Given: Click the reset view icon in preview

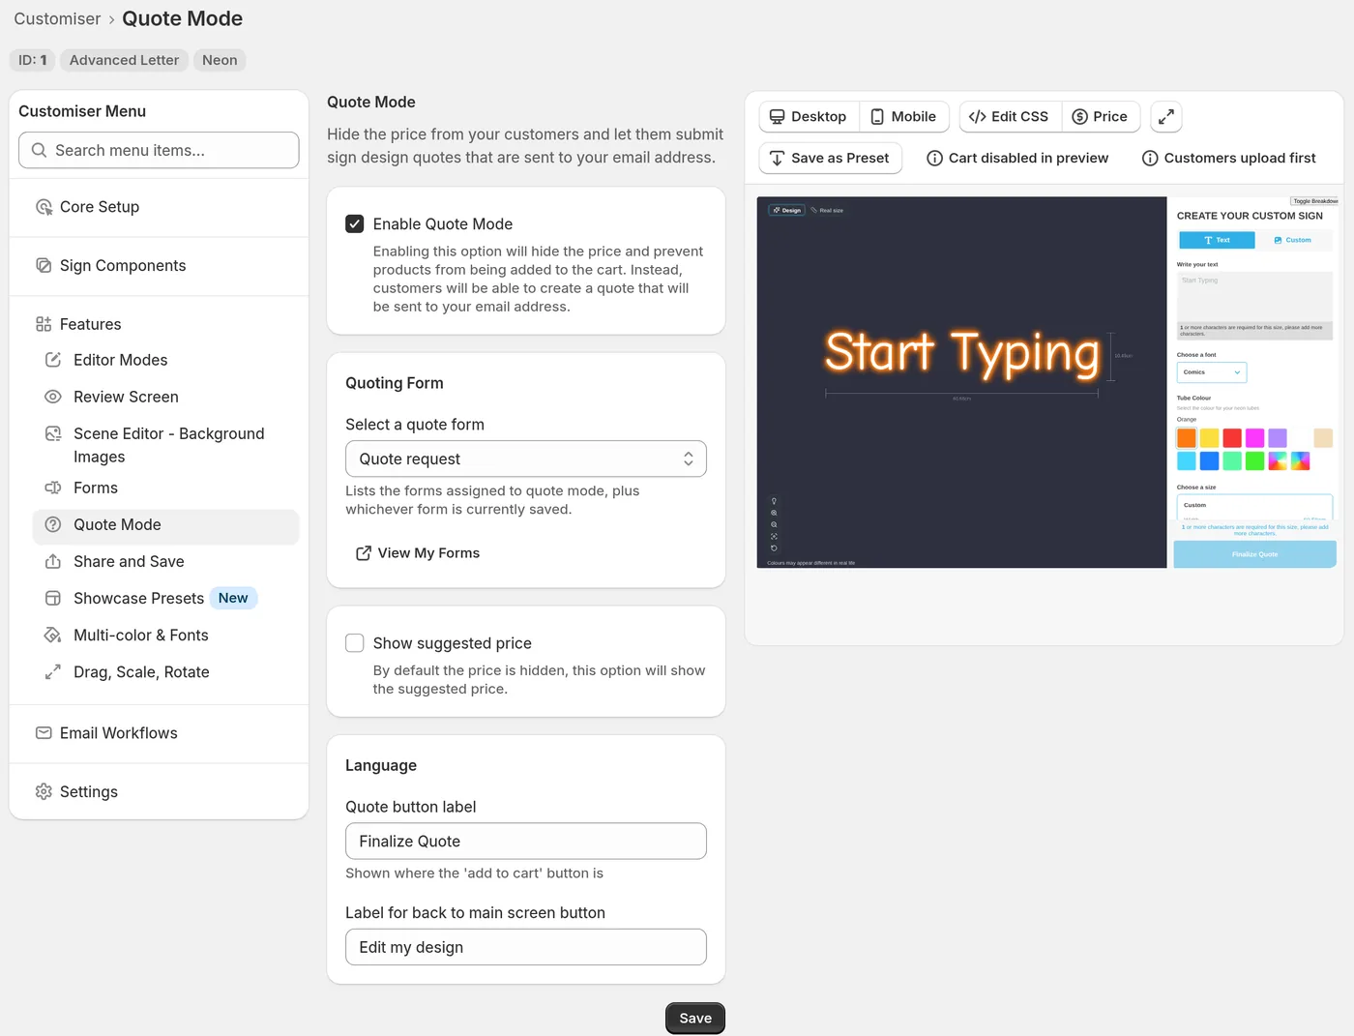Looking at the screenshot, I should (774, 548).
